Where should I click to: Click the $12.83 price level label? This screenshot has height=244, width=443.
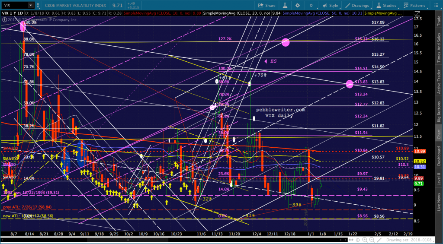[x=378, y=103]
